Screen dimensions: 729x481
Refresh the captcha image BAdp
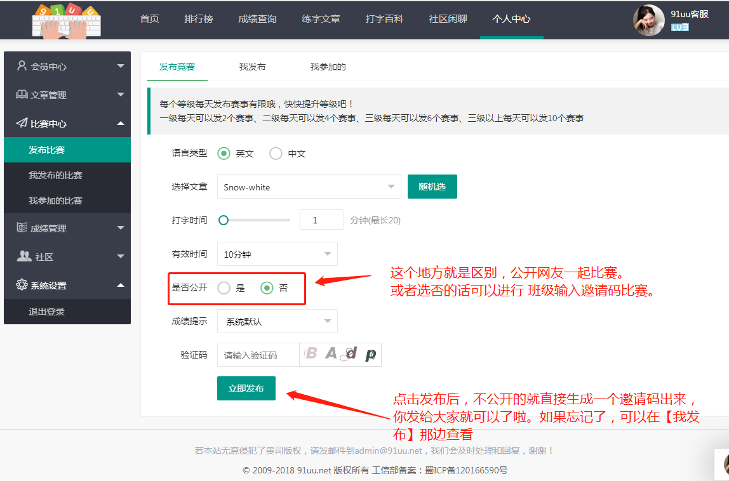click(x=340, y=355)
